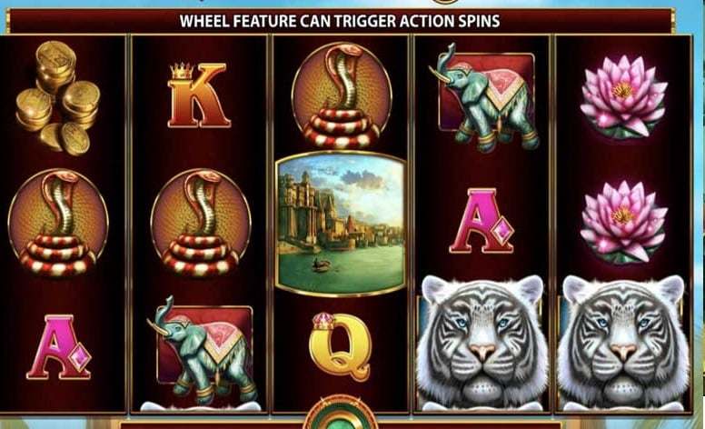This screenshot has width=705, height=429.
Task: Click the Wheel Feature Action Spins banner
Action: pyautogui.click(x=340, y=21)
